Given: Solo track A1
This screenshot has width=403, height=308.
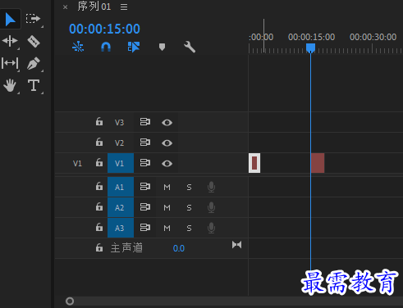Looking at the screenshot, I should (189, 188).
